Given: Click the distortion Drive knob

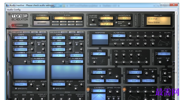Looking at the screenshot, I should tap(94, 62).
